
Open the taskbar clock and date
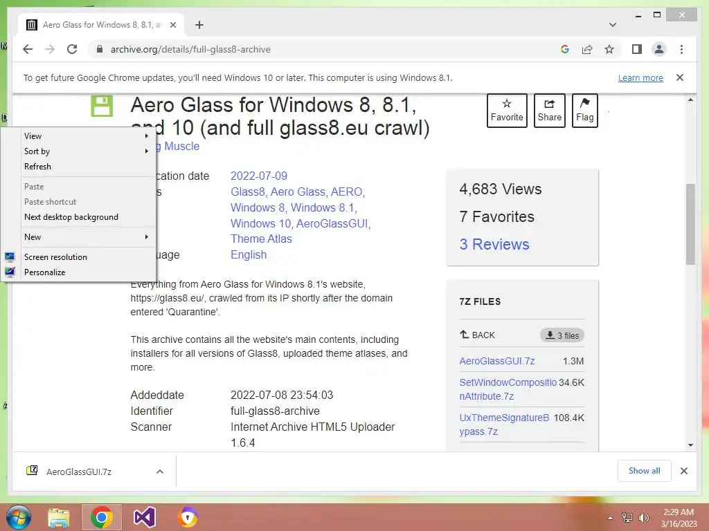pyautogui.click(x=679, y=518)
